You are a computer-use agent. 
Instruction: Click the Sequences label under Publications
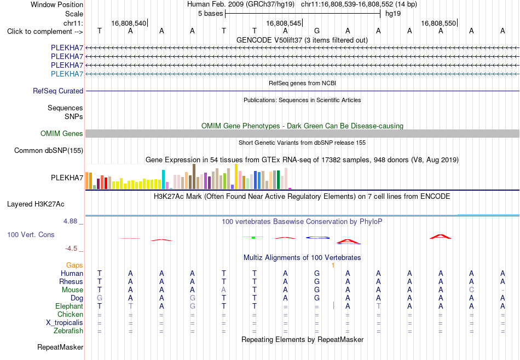pyautogui.click(x=65, y=108)
